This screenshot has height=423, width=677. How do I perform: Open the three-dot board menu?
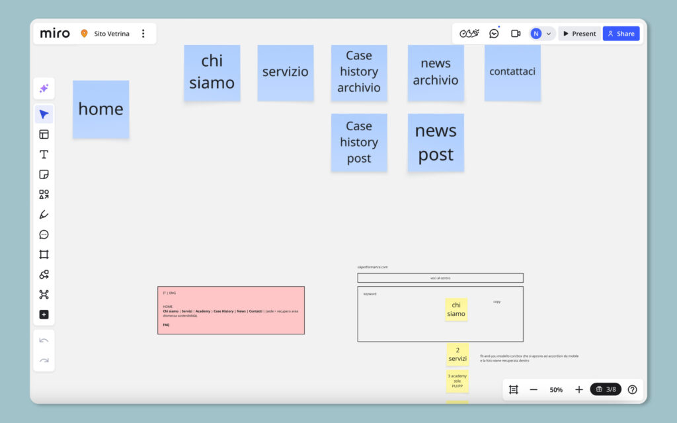tap(143, 34)
